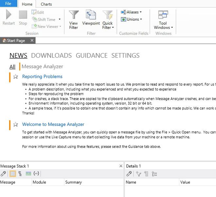Expand the Shift Time dropdown arrow
The image size is (216, 197).
60,19
